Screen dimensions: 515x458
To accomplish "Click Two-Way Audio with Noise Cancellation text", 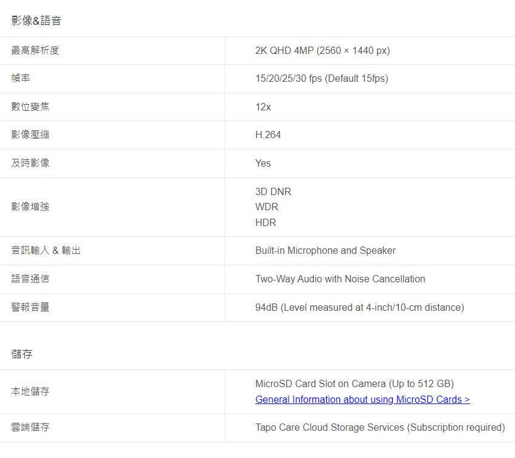I will click(x=340, y=279).
